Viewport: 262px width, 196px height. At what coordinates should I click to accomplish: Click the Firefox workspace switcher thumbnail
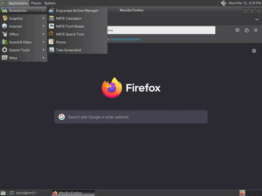pyautogui.click(x=242, y=193)
